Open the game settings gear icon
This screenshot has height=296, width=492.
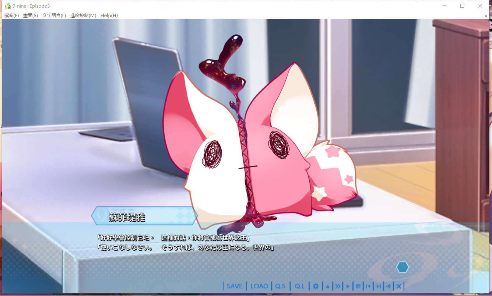[x=316, y=286]
